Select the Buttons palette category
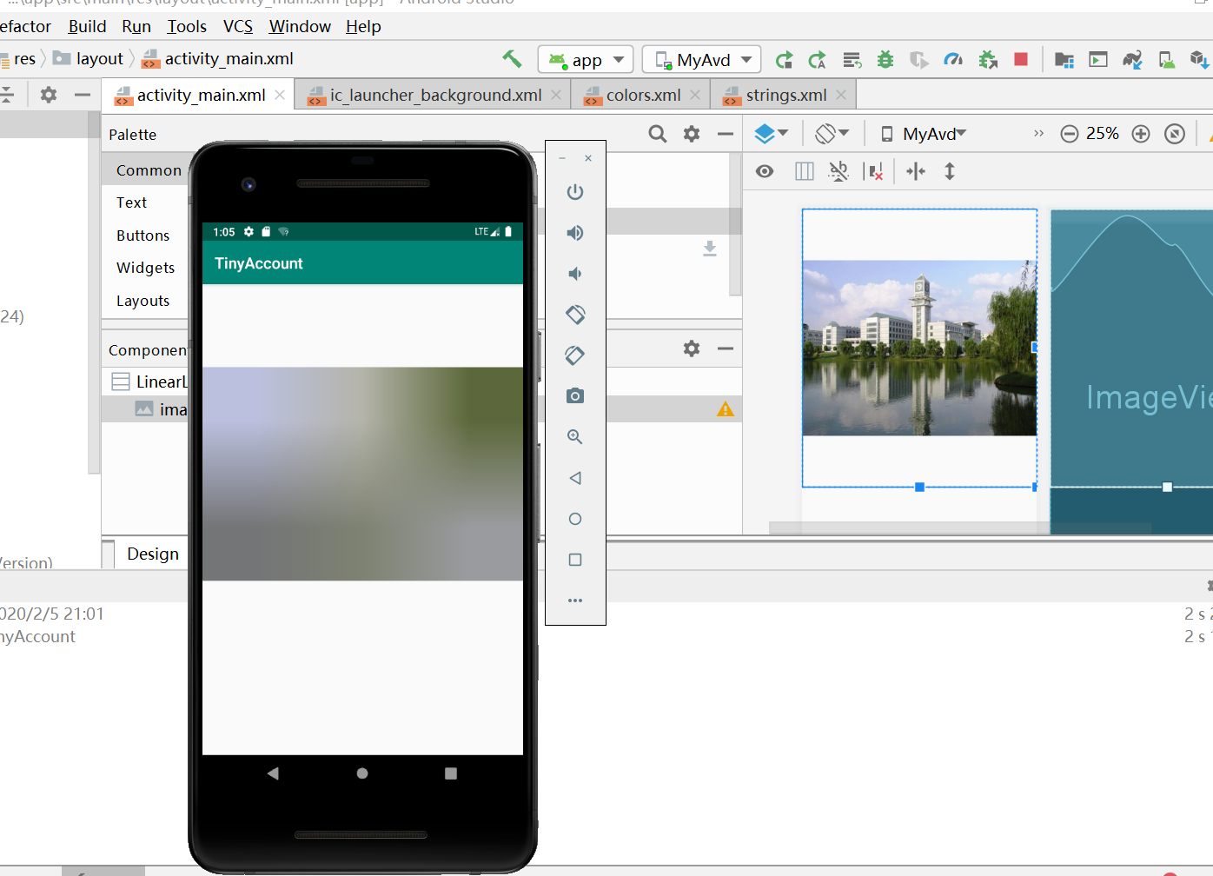 [143, 236]
